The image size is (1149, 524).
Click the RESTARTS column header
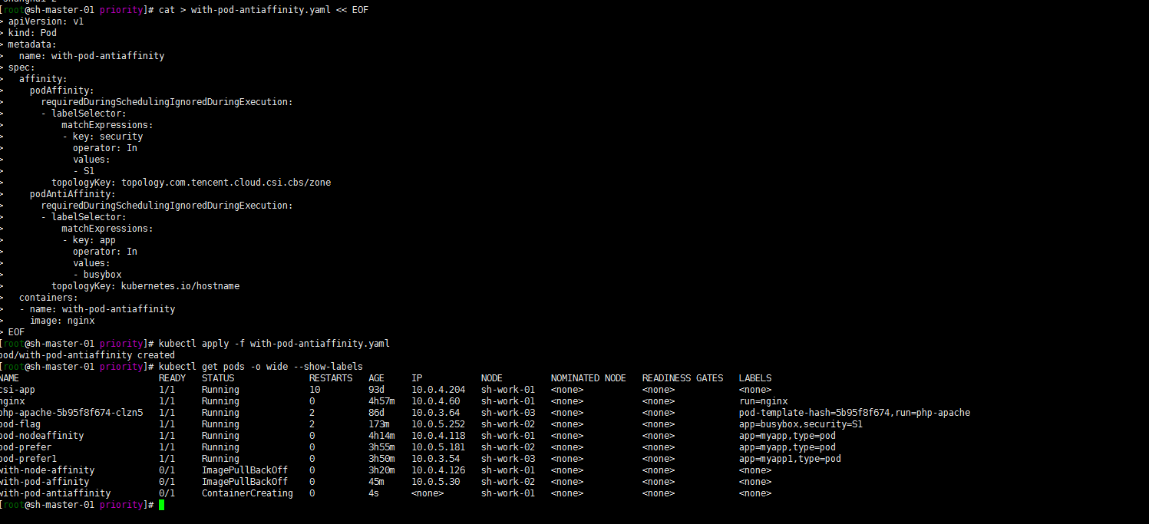(331, 378)
